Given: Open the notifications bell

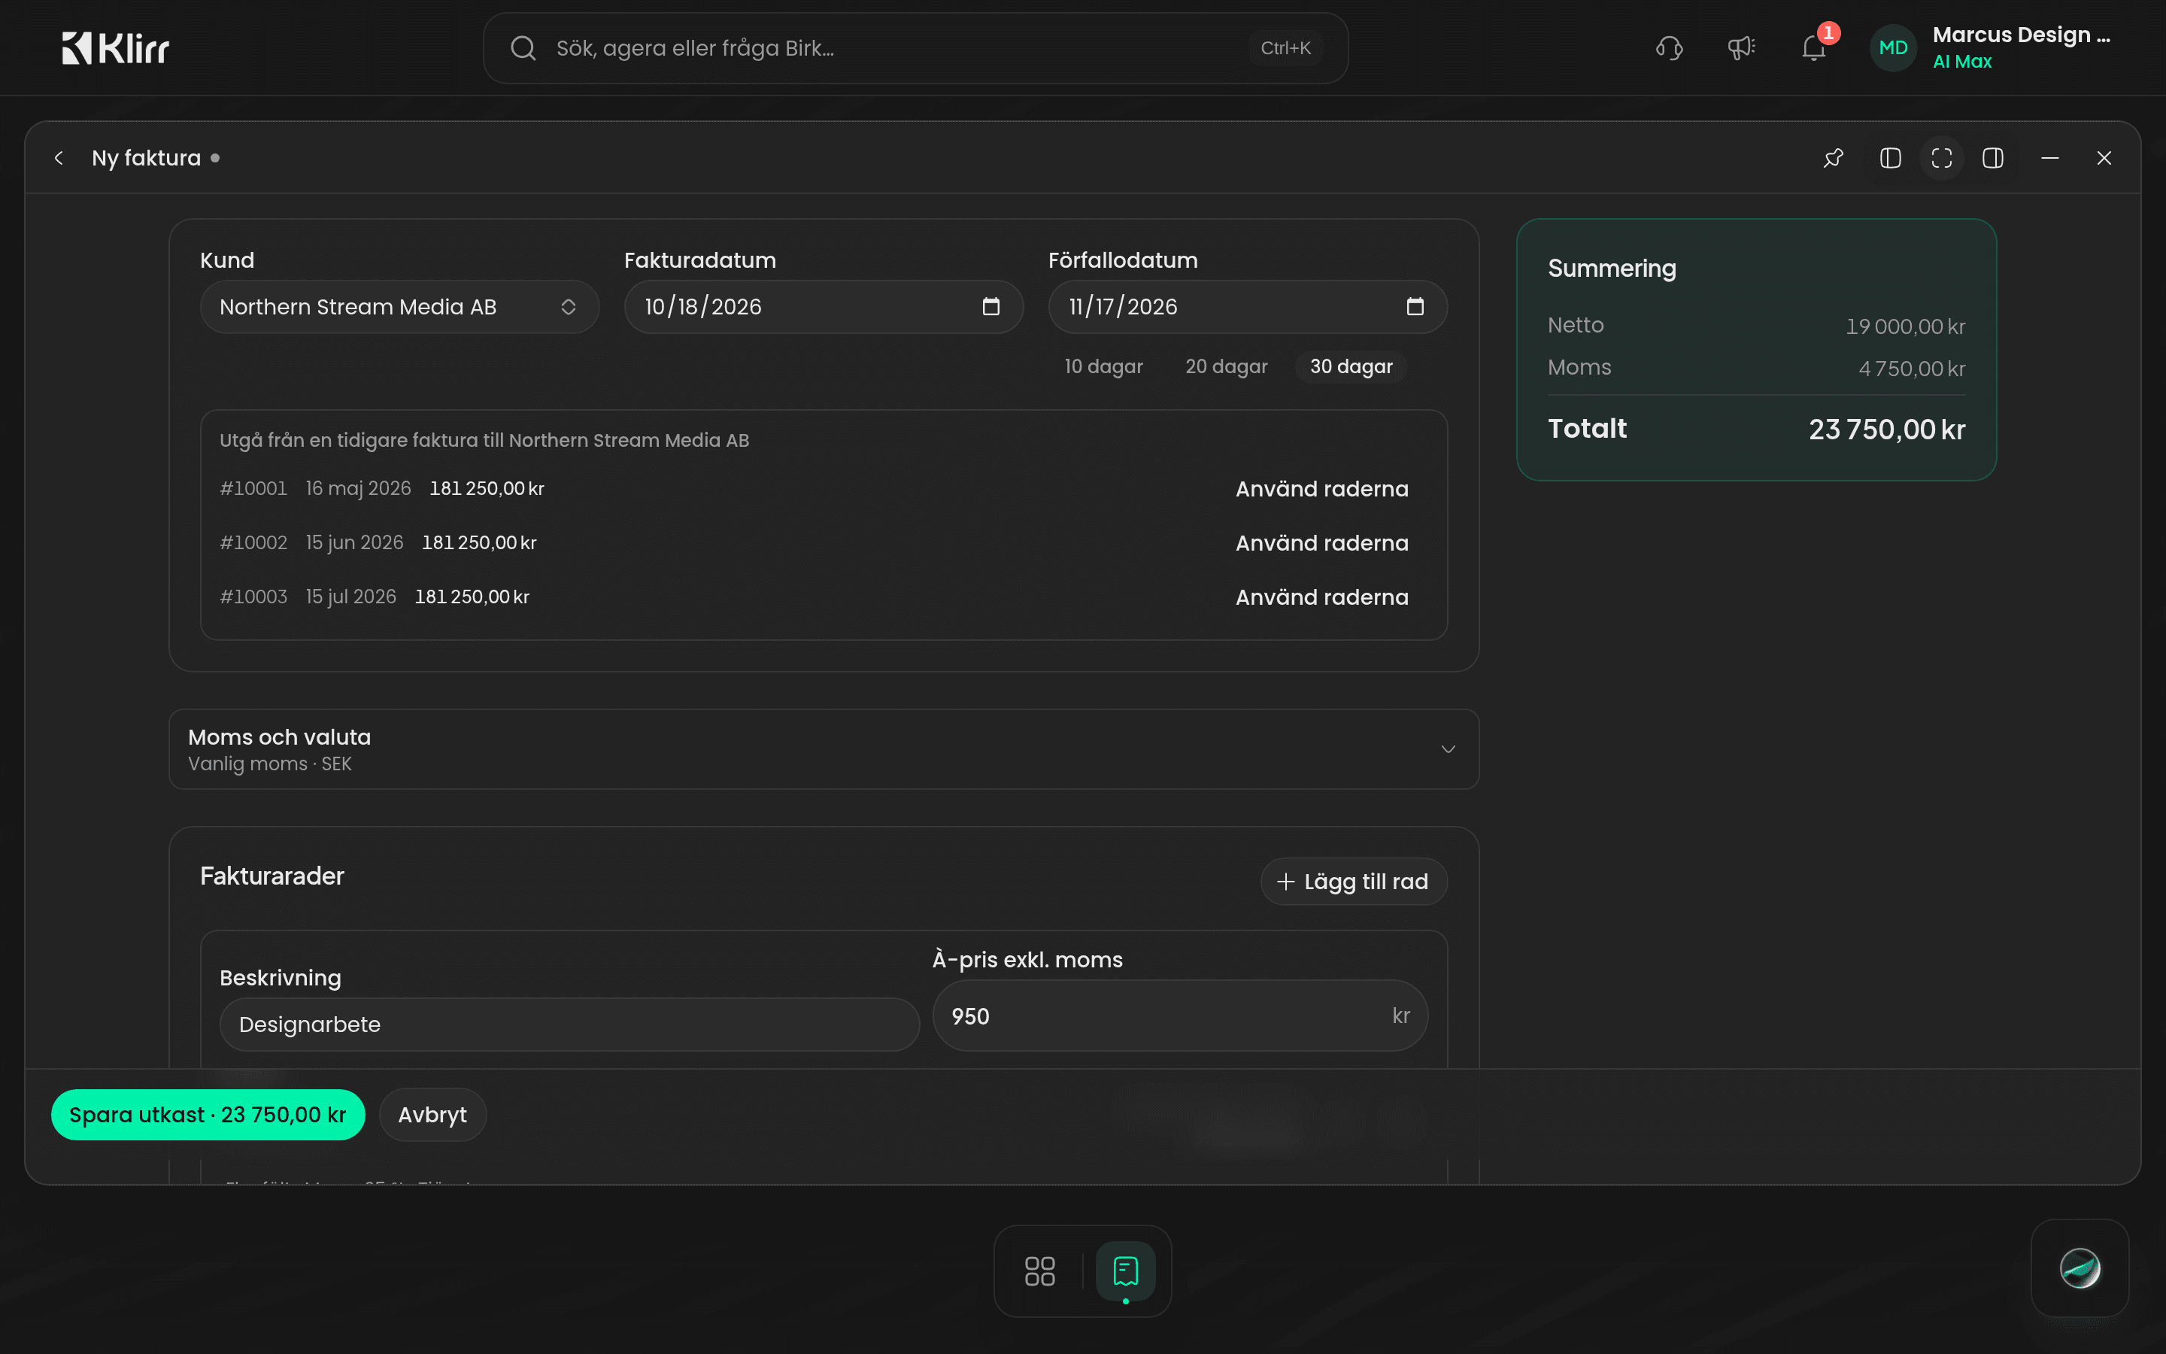Looking at the screenshot, I should point(1814,47).
